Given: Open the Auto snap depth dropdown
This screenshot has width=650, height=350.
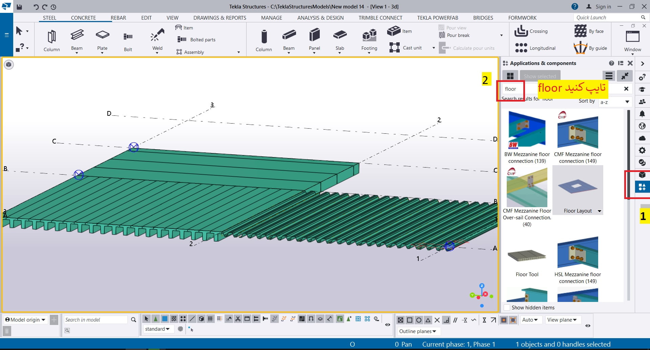Looking at the screenshot, I should [x=530, y=320].
